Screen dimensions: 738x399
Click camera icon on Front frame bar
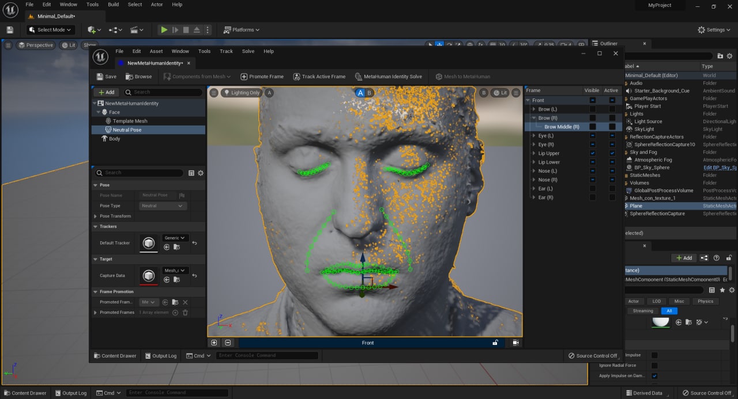point(515,343)
